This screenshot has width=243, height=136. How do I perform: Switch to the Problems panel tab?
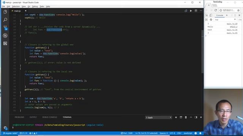click(x=19, y=117)
